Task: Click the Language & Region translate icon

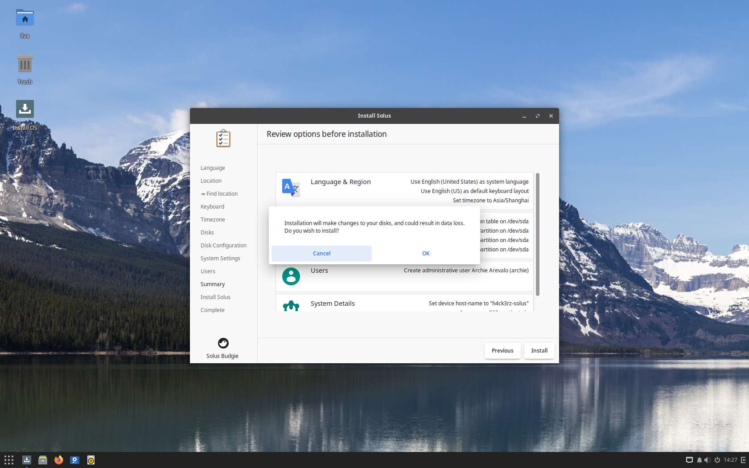Action: 291,188
